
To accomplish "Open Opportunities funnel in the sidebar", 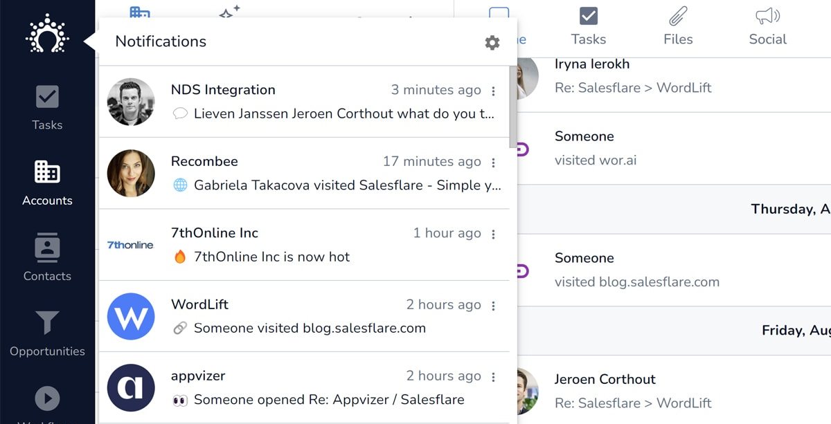I will point(47,334).
